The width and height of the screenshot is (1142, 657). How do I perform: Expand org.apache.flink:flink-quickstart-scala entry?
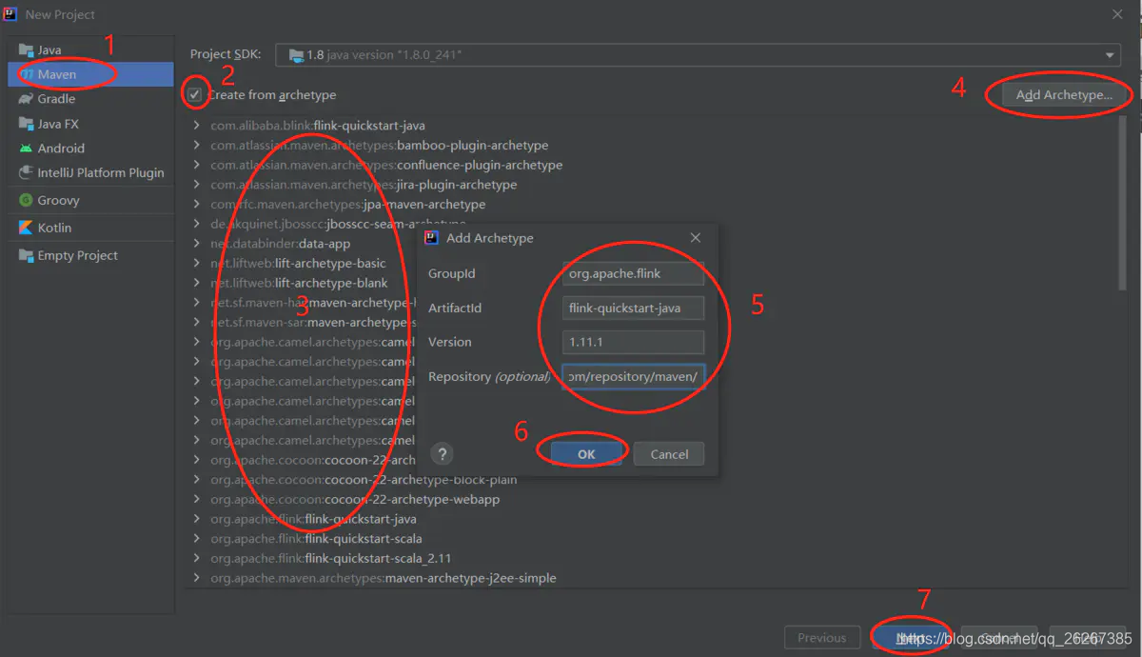click(197, 539)
